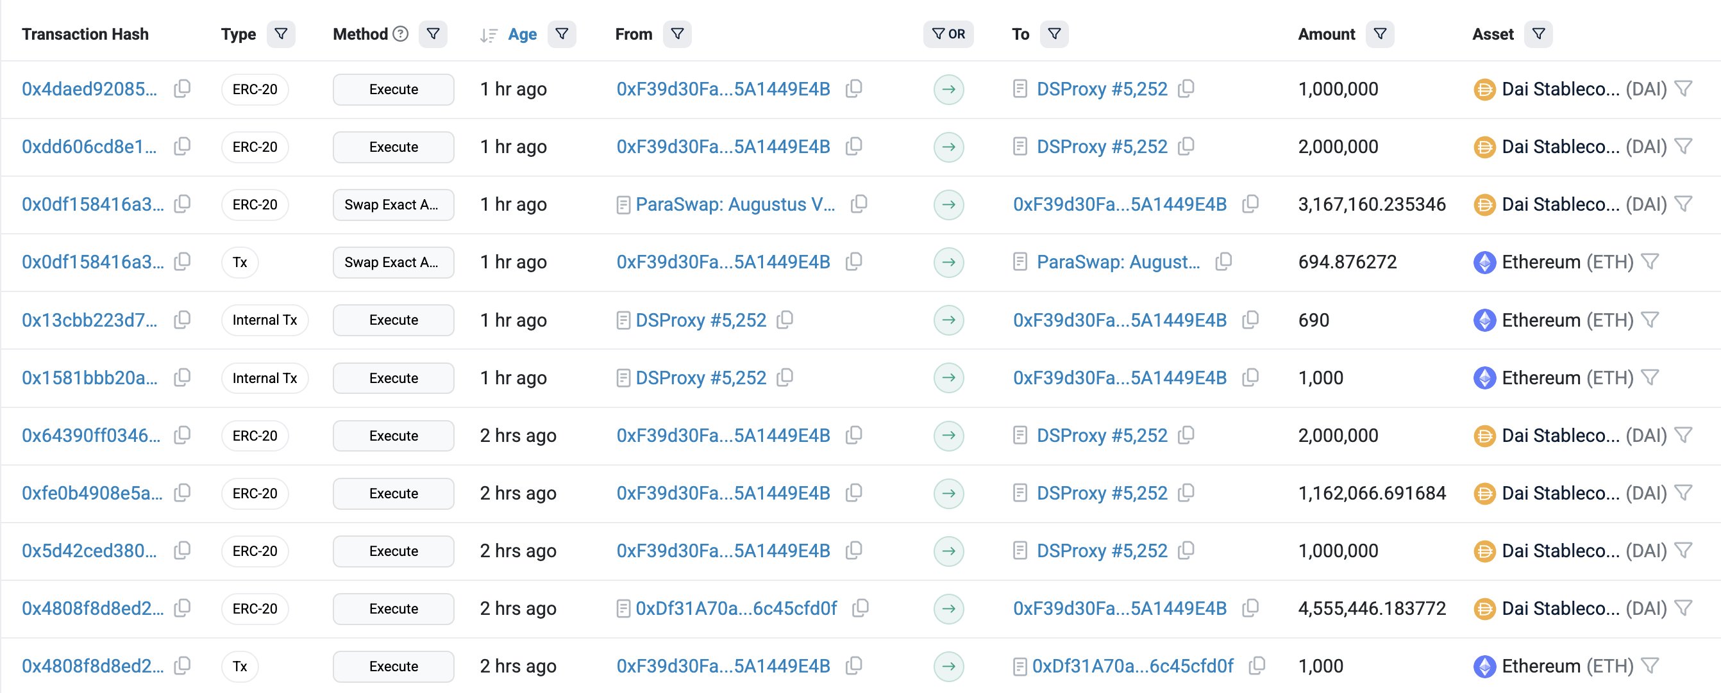Screen dimensions: 1721x693
Task: Open To address in the 0x4808f8d8ed2 ERC-20 row
Action: (1120, 608)
